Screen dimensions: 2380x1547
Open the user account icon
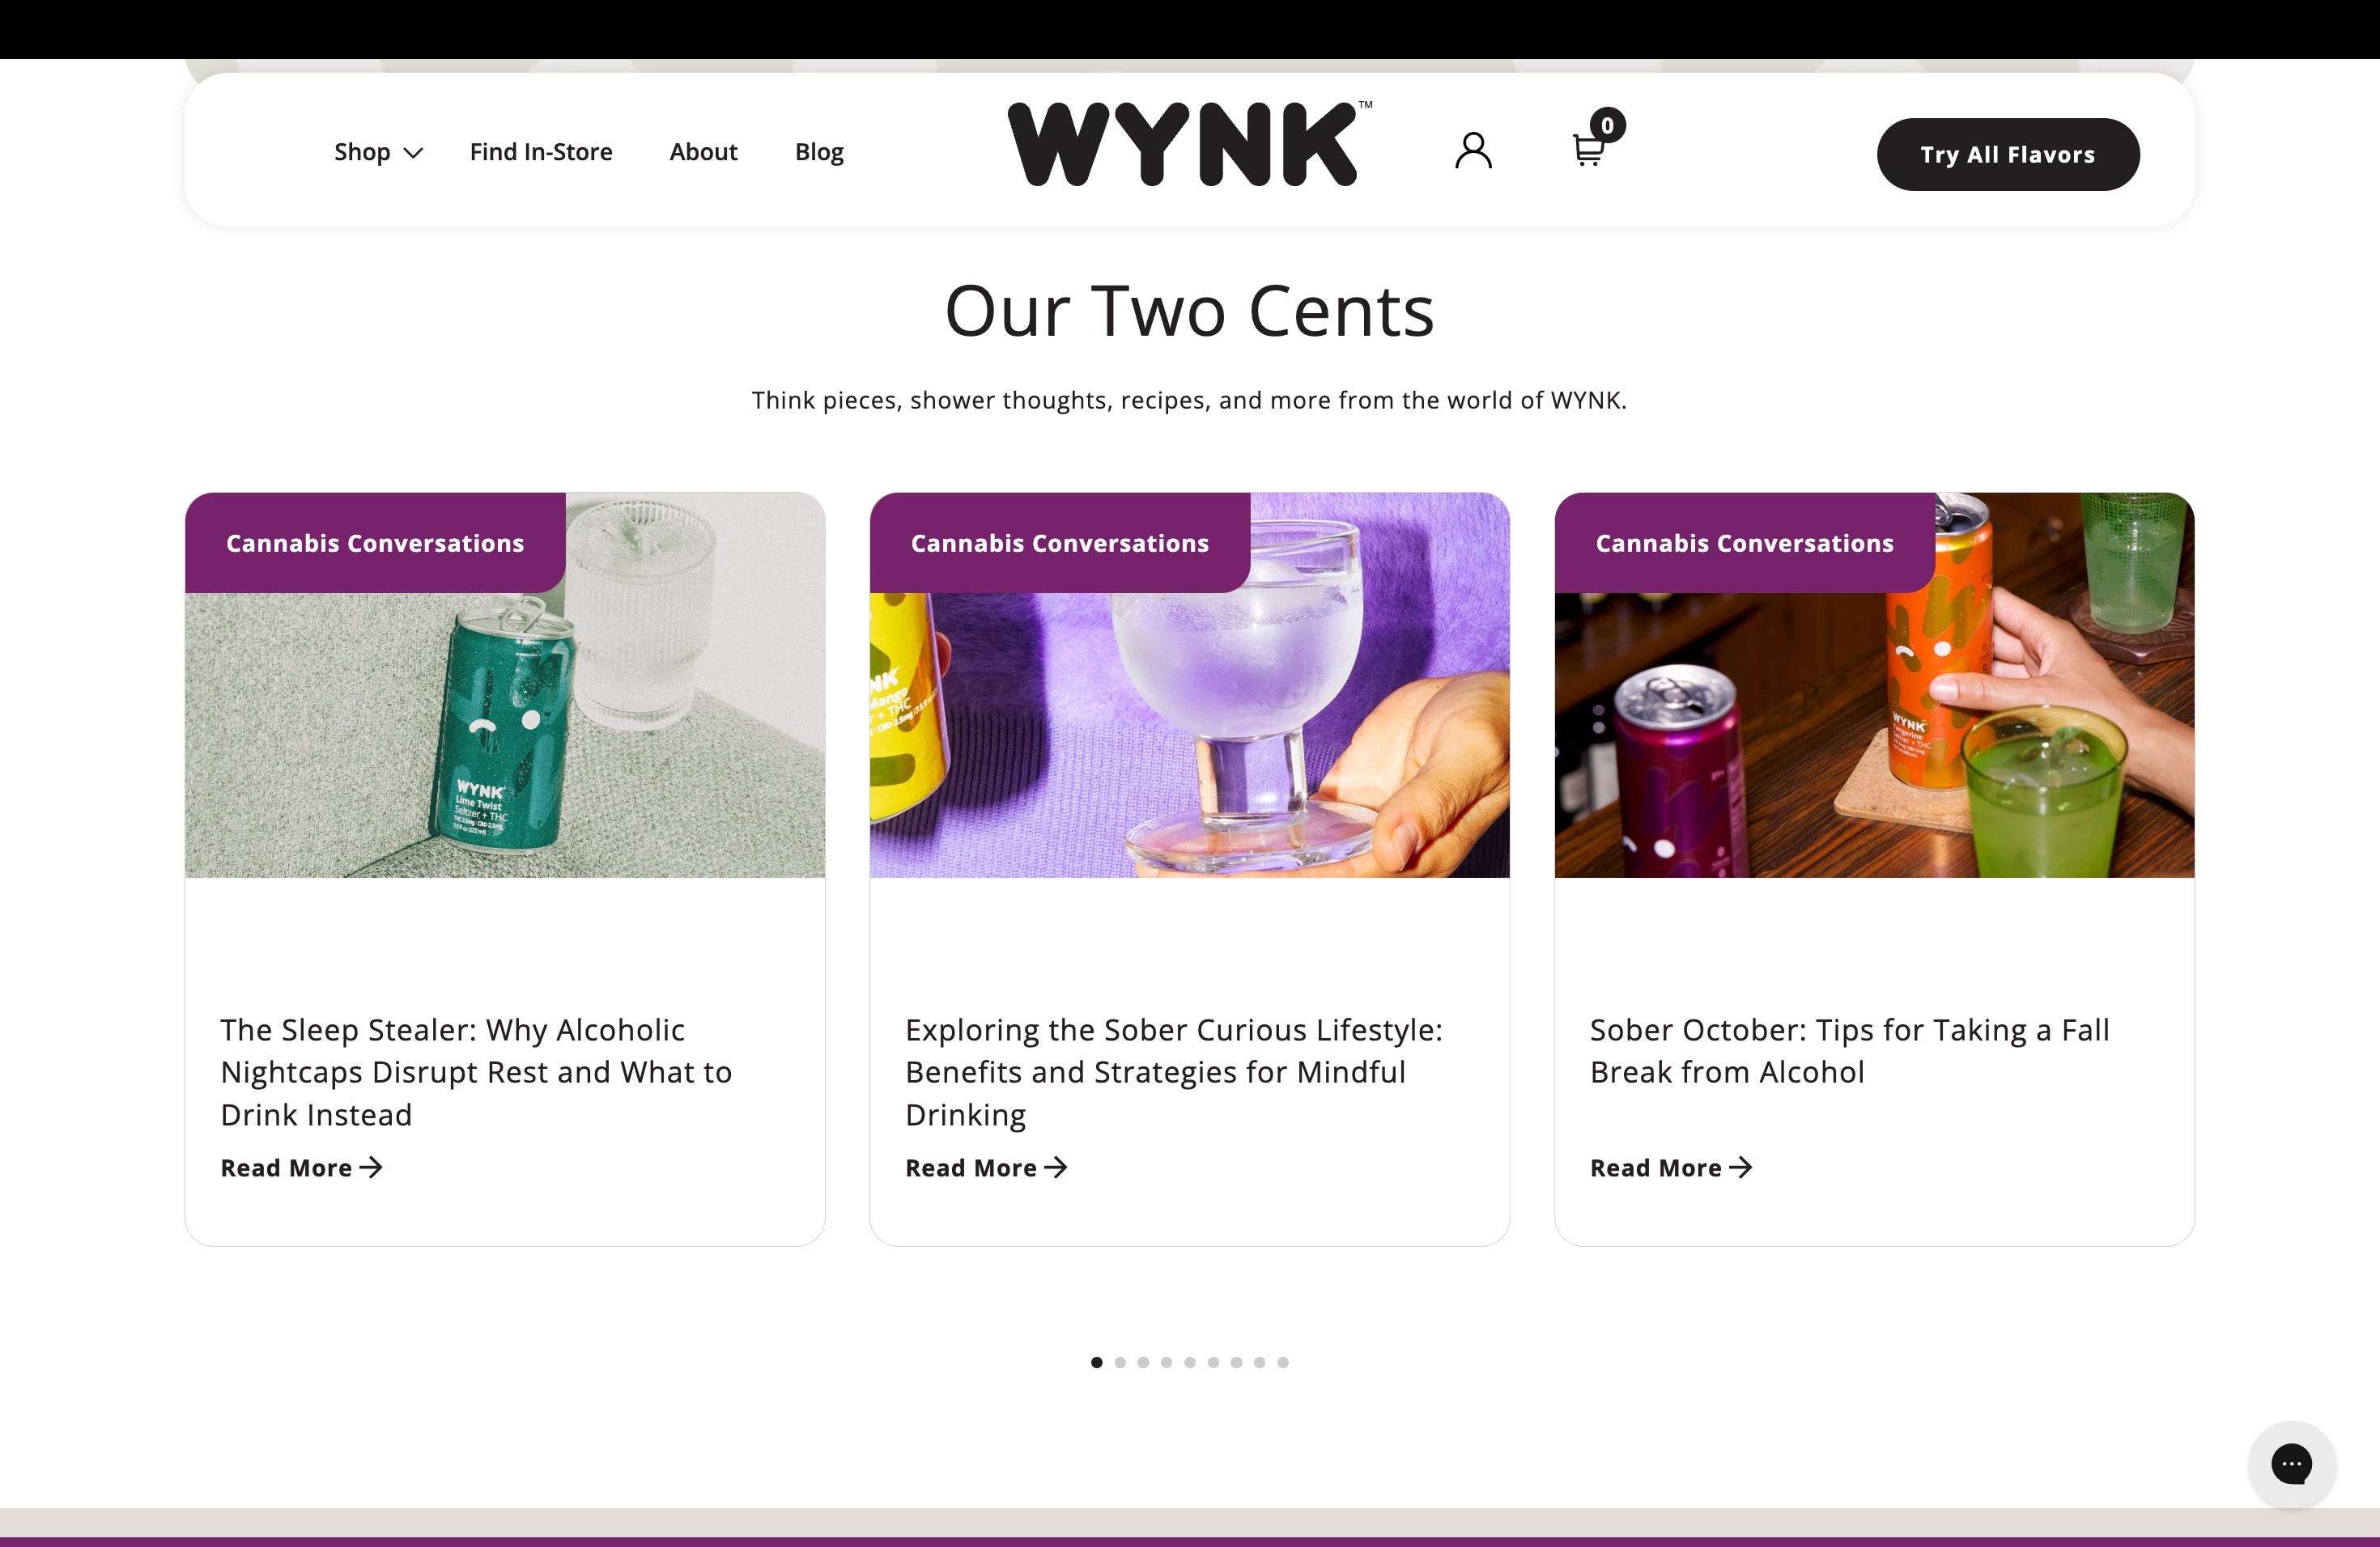(1473, 151)
